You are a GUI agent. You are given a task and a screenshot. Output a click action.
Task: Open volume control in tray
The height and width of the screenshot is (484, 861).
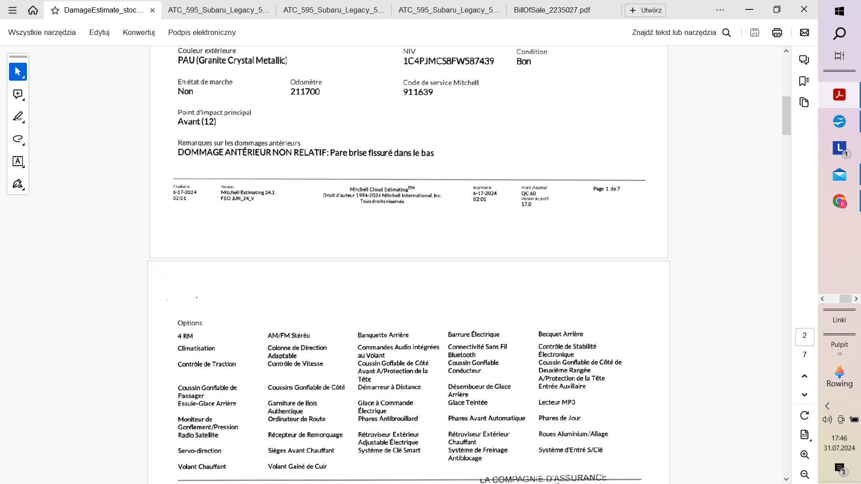827,419
